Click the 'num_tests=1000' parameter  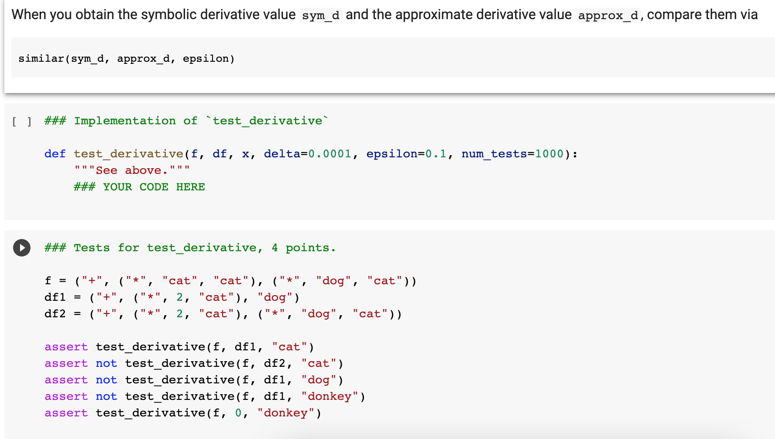[512, 154]
